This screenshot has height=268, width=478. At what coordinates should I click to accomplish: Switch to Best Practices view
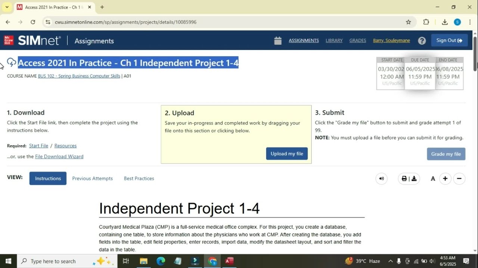(139, 178)
